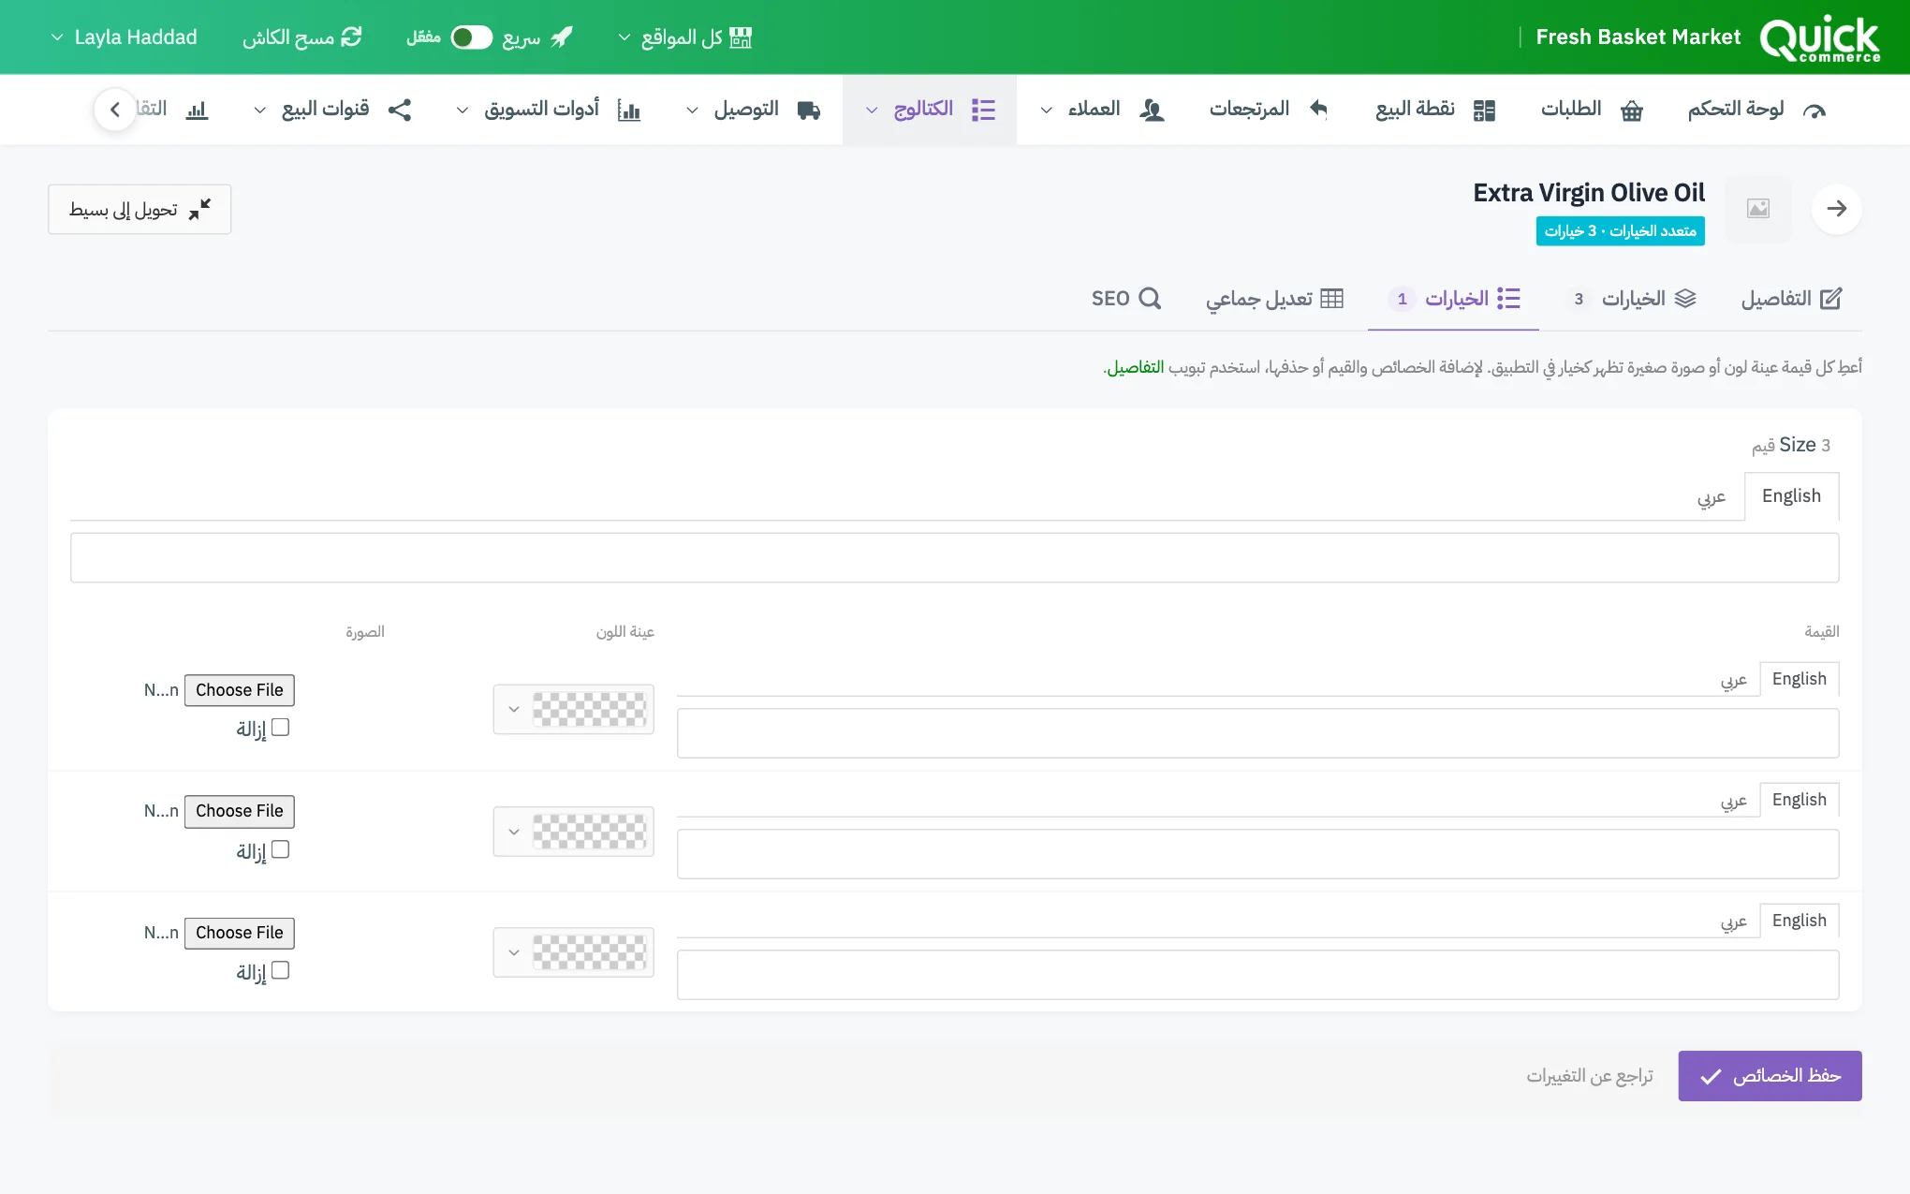Screen dimensions: 1910x1194
Task: Click the store building icon for all sites
Action: (x=741, y=37)
